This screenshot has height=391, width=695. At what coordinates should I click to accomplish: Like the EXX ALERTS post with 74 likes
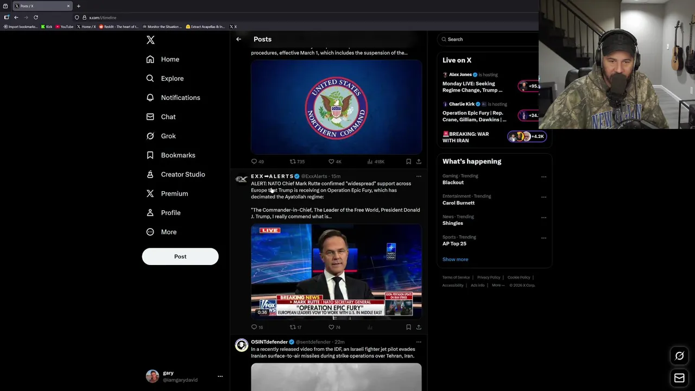(334, 327)
